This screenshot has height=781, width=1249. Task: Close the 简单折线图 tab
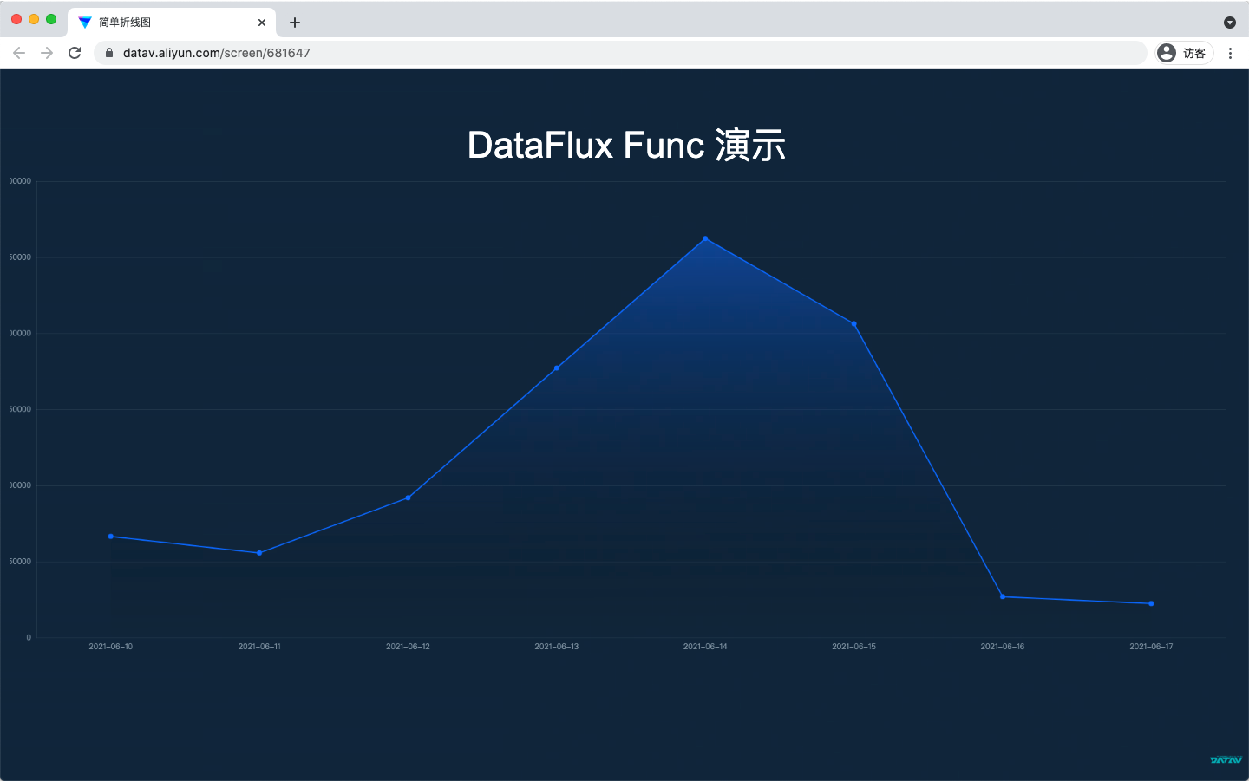point(262,23)
